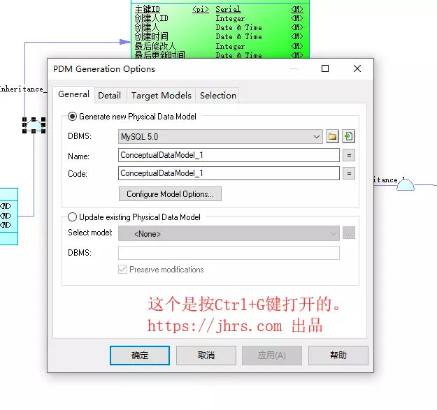The width and height of the screenshot is (437, 410).
Task: Click the equals button beside Name field
Action: tap(349, 155)
